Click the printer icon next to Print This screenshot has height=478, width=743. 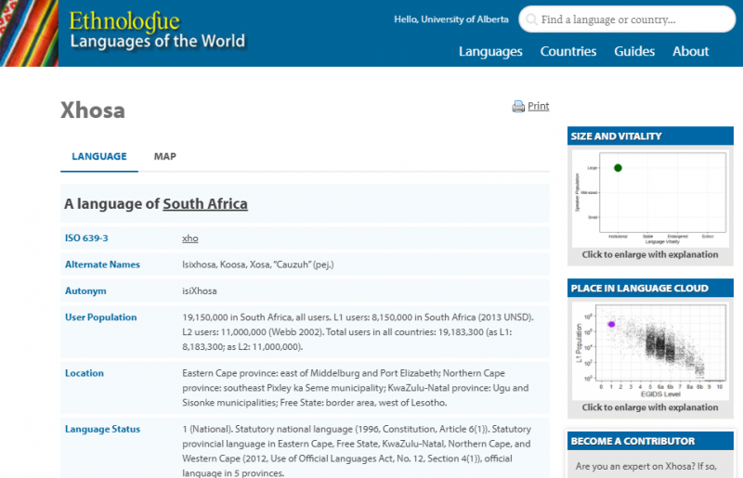[x=518, y=106]
